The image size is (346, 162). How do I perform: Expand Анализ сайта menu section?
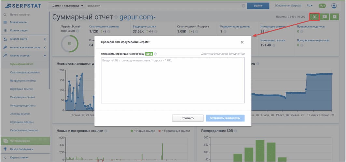pos(25,39)
